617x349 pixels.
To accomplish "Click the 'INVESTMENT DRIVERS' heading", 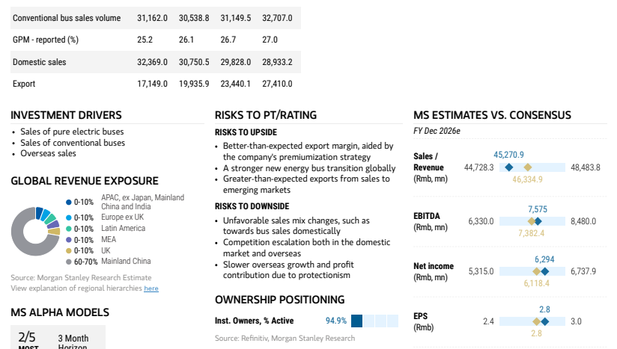I will click(66, 115).
